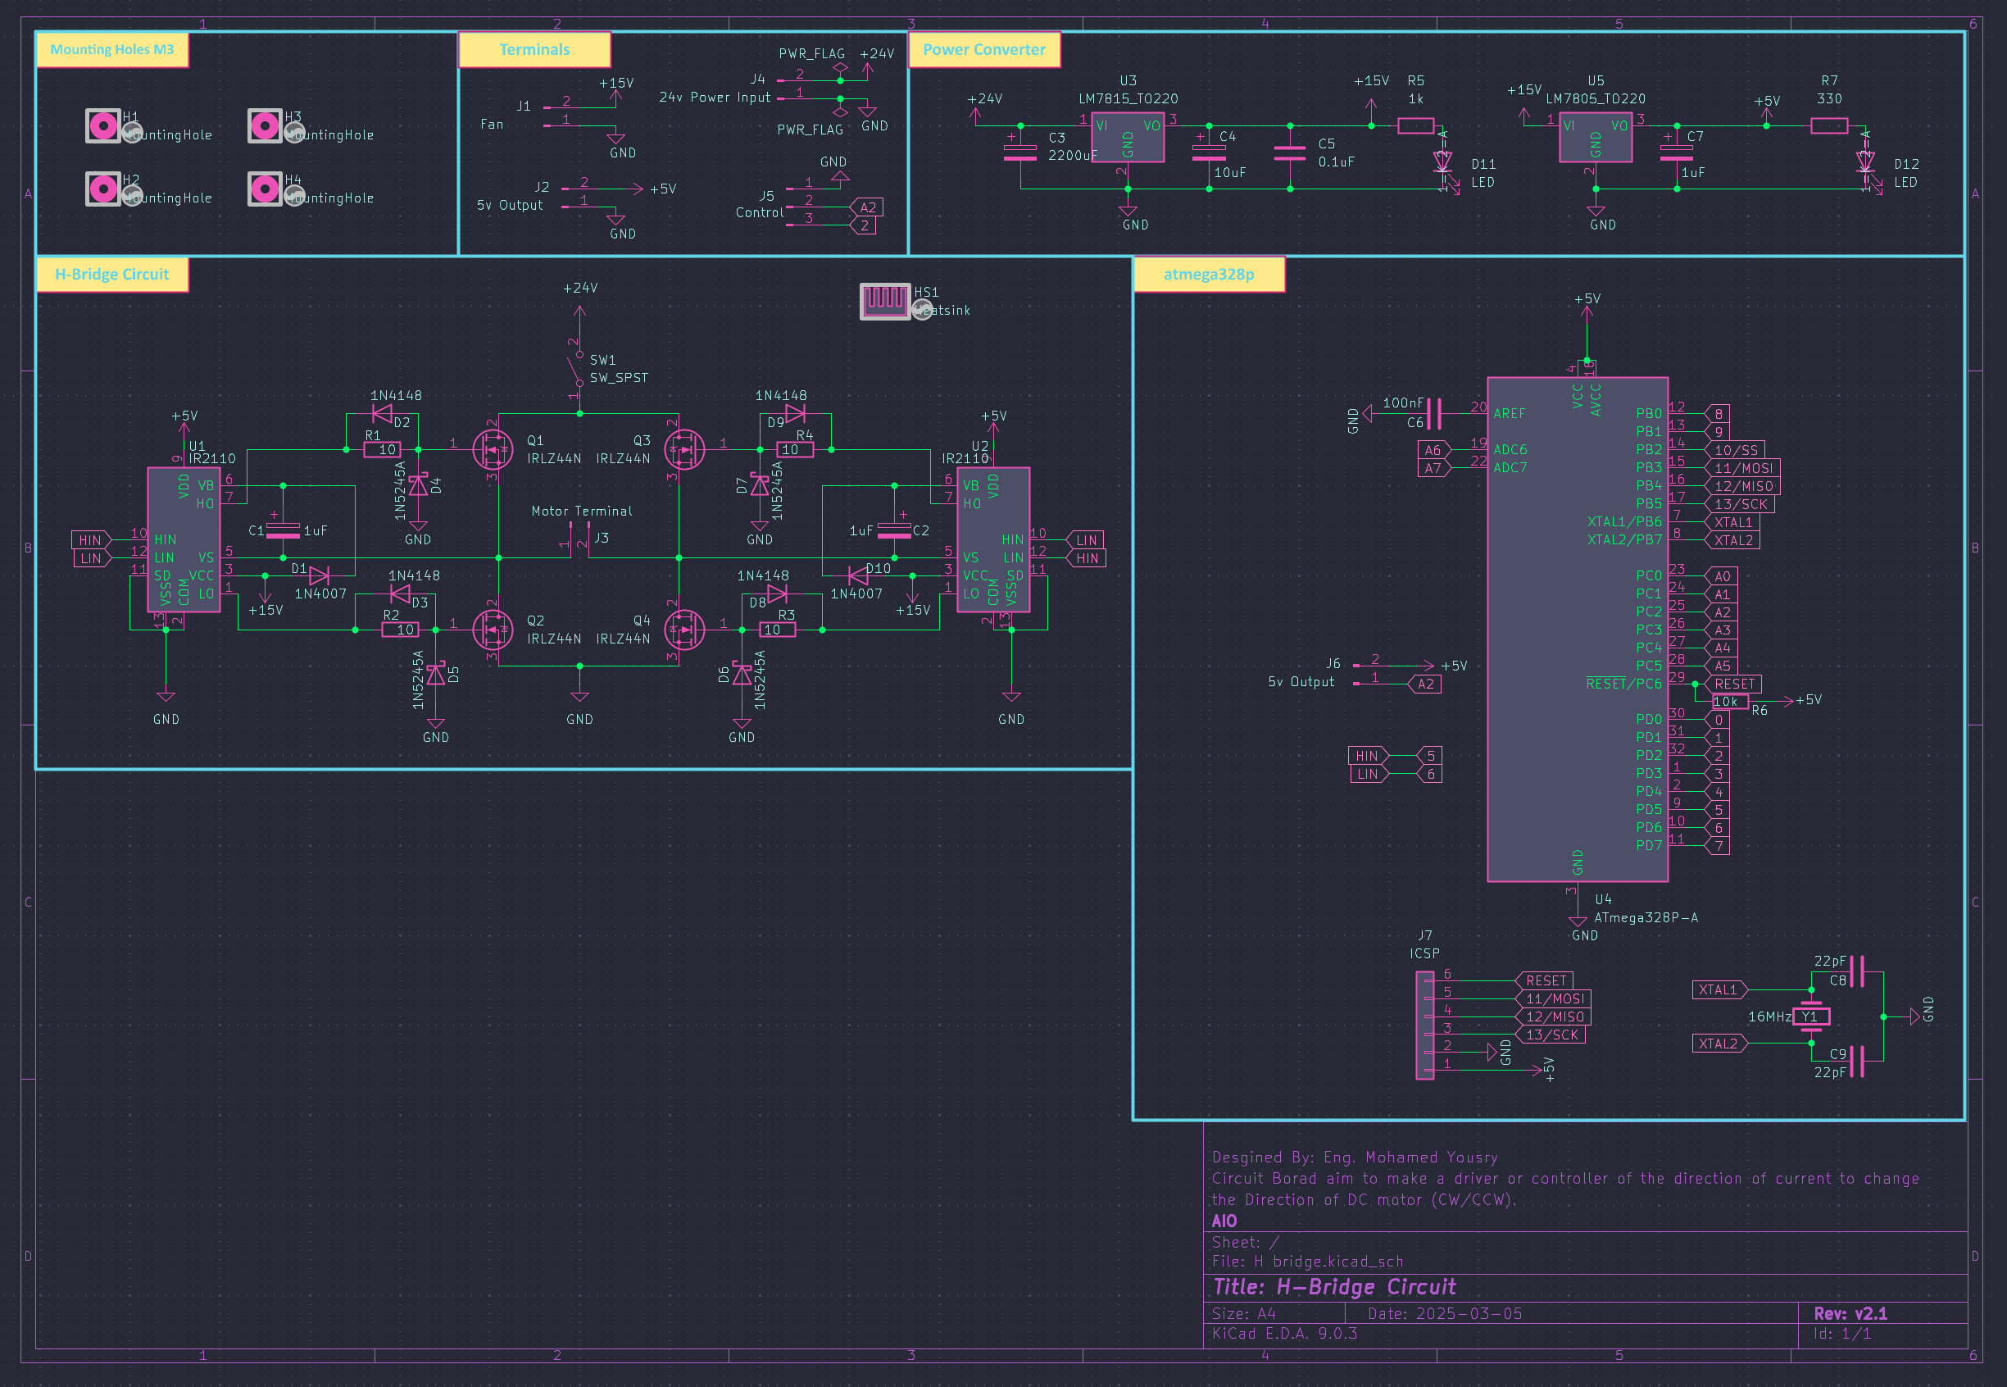Image resolution: width=2007 pixels, height=1387 pixels.
Task: Select the 'atmega328p' section label
Action: click(x=1209, y=275)
